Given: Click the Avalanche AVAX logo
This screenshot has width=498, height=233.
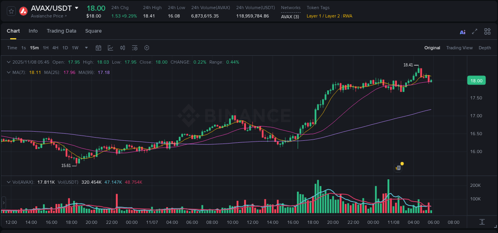Looking at the screenshot, I should pos(23,11).
